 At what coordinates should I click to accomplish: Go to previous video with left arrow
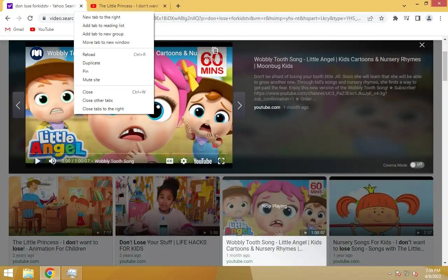(18, 105)
